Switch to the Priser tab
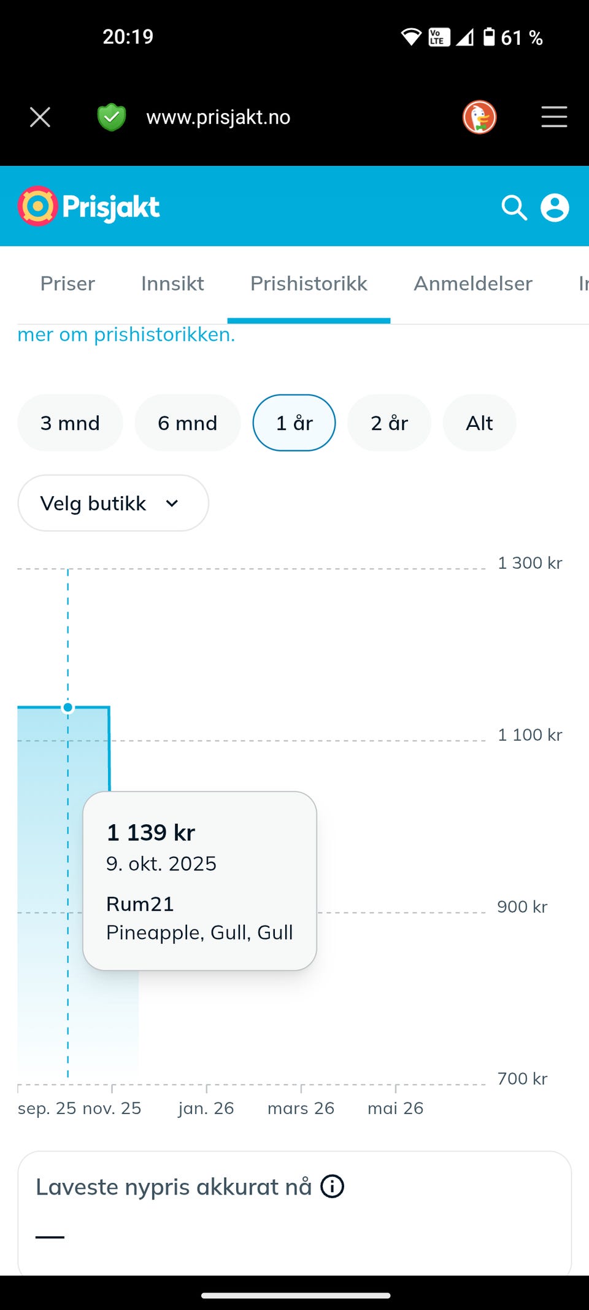Image resolution: width=589 pixels, height=1310 pixels. click(x=67, y=284)
